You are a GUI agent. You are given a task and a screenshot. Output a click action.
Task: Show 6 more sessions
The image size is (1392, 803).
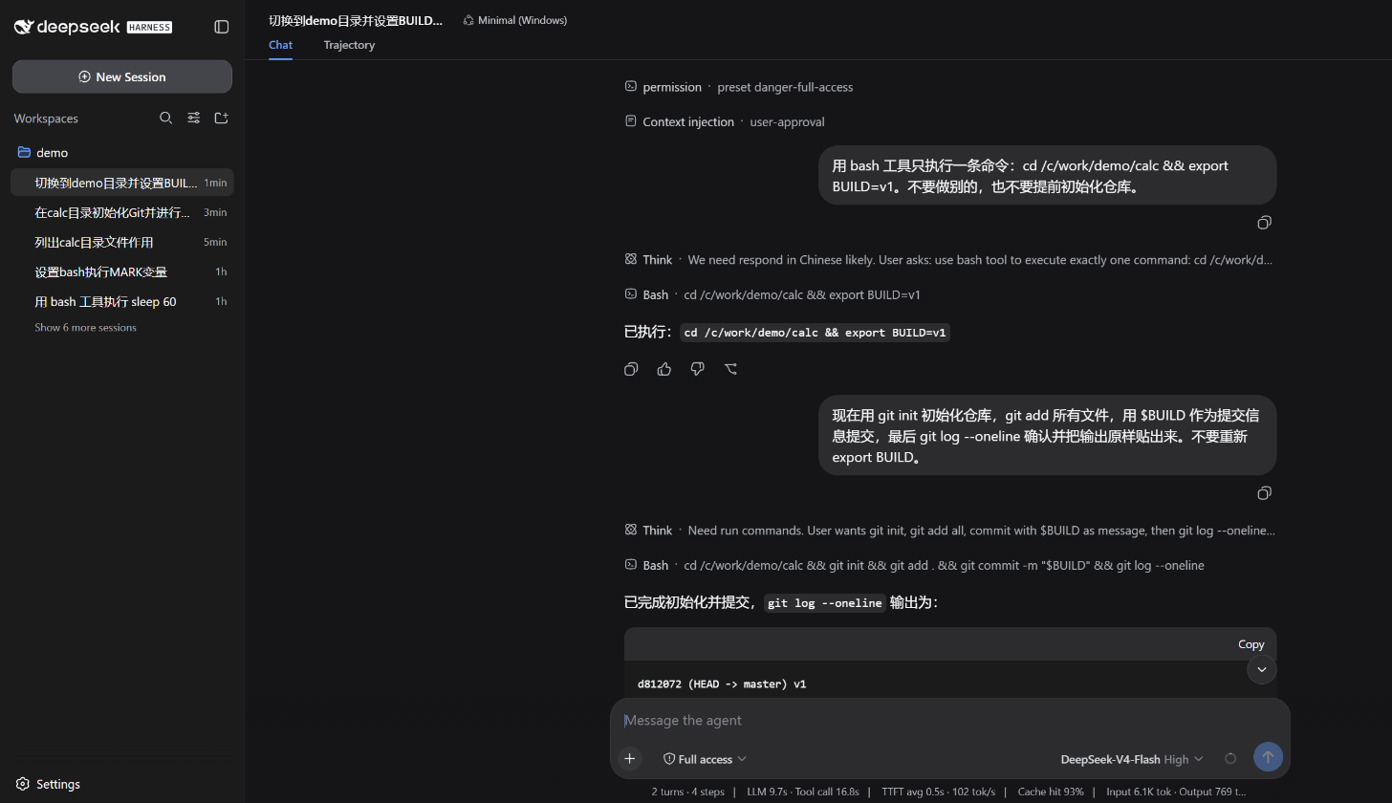click(85, 327)
